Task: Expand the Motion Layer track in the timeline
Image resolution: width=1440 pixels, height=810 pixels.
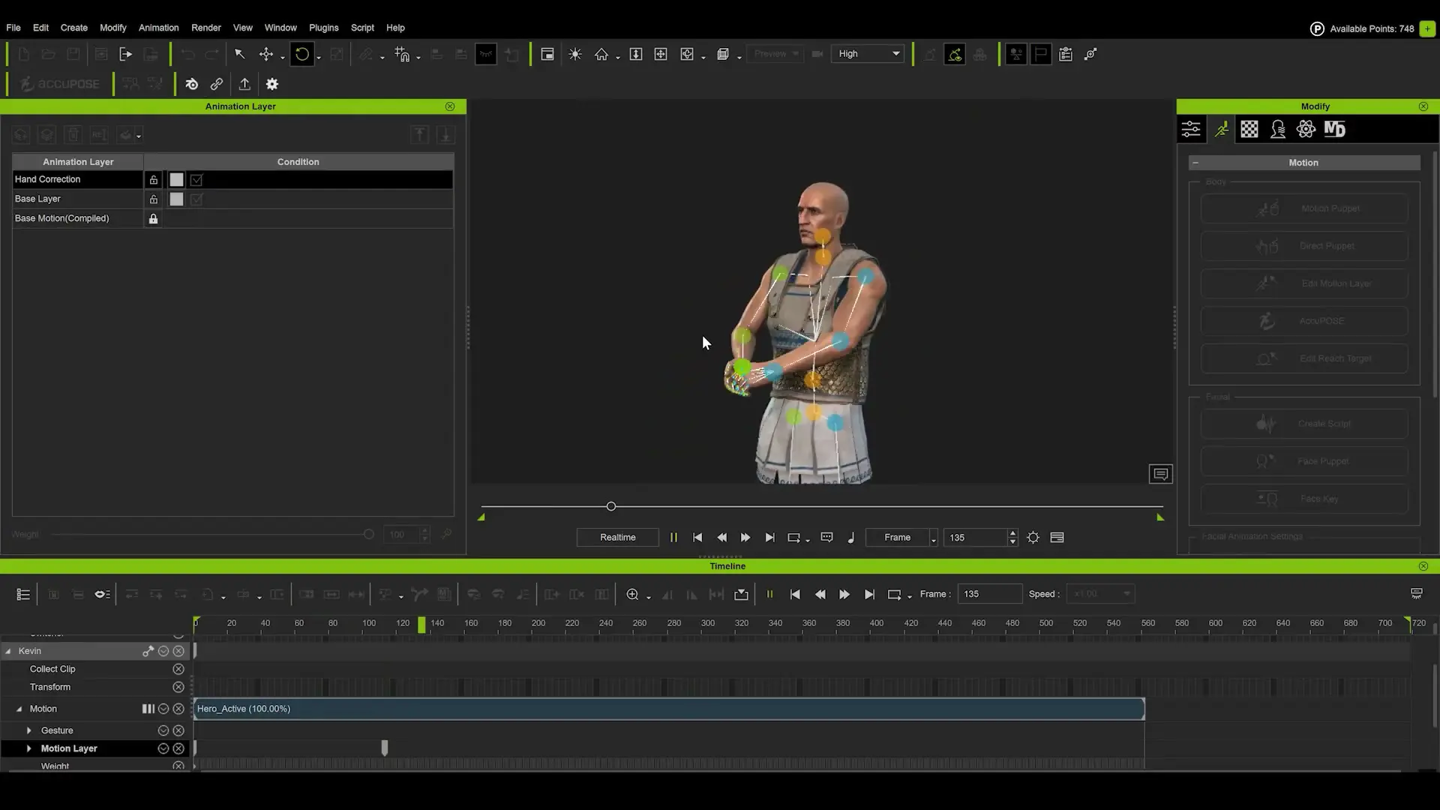Action: (x=28, y=748)
